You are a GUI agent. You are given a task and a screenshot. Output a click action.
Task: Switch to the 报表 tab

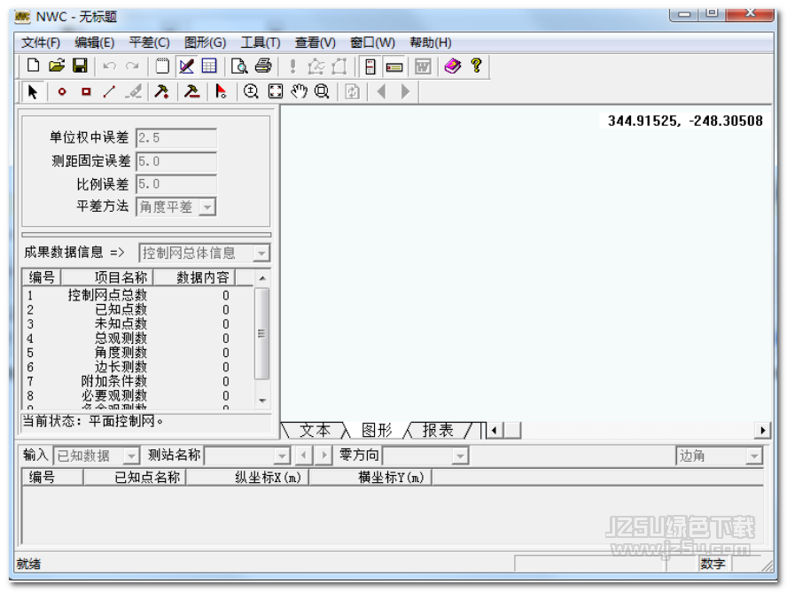438,430
